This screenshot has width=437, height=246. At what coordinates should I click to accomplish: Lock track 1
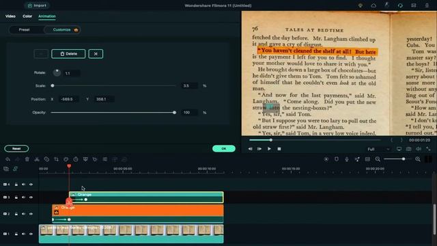16,234
